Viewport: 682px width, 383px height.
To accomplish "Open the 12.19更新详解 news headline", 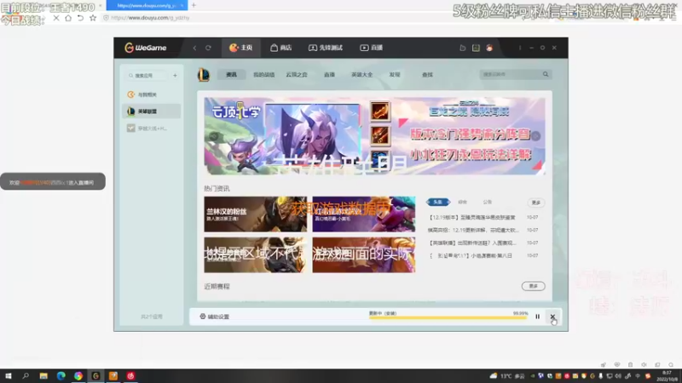I will (x=473, y=230).
